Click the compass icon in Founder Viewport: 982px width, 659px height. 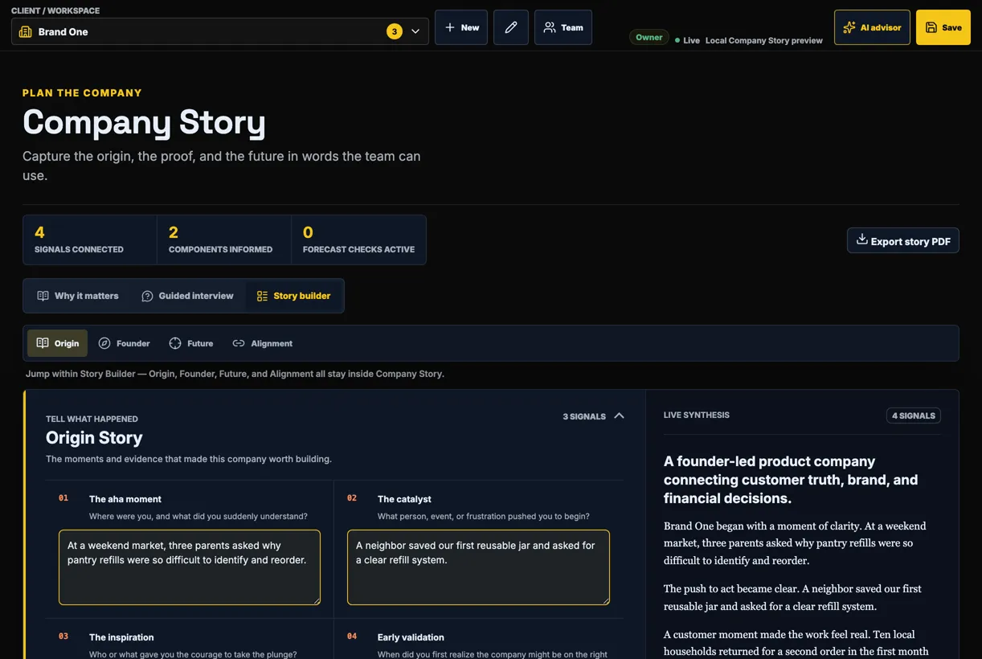click(x=104, y=343)
